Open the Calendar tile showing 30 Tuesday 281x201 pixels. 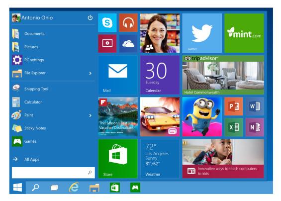pos(160,75)
